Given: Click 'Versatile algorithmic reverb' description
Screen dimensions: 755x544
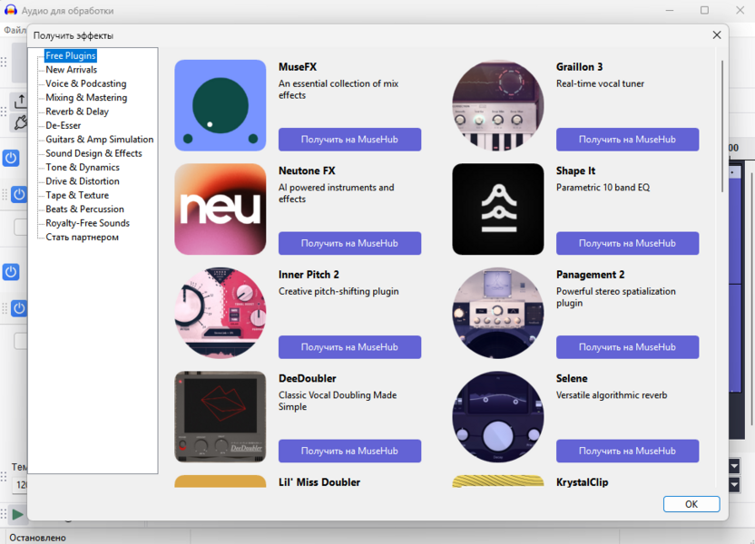Looking at the screenshot, I should click(x=612, y=395).
